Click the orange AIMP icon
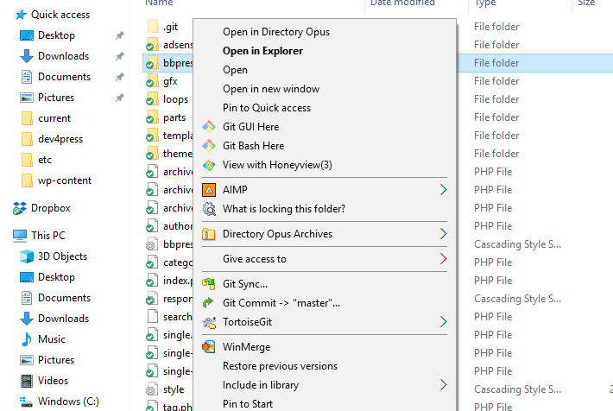613x411 pixels. pyautogui.click(x=208, y=190)
